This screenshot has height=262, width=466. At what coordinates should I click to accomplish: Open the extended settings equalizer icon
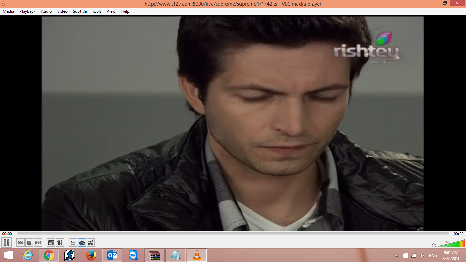[60, 242]
